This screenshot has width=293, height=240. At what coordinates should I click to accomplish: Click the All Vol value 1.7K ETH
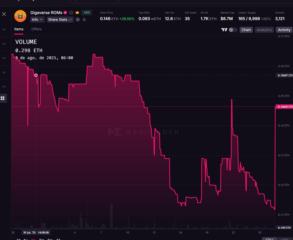click(208, 19)
